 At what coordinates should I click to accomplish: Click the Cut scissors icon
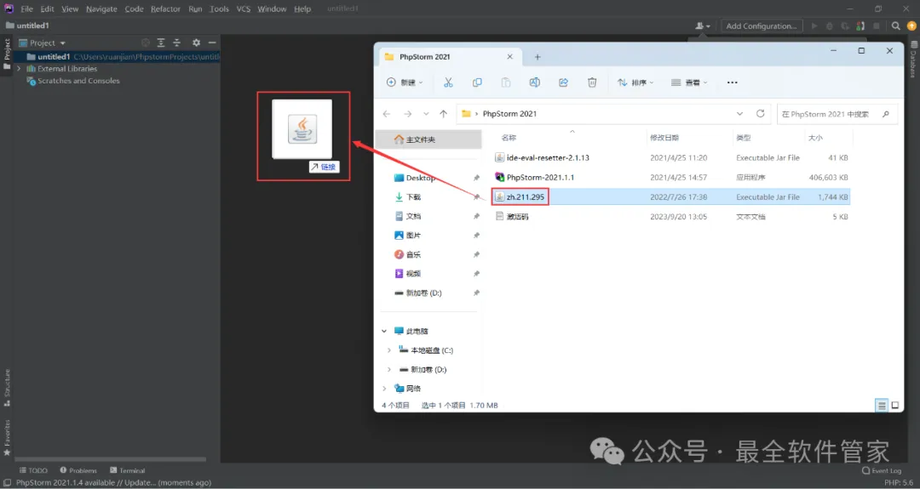(x=448, y=82)
